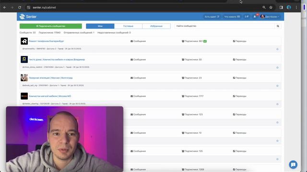Screen dimensions: 307x172
Task: Open Ремонт телефонов Екатеринбург community
Action: [x=46, y=41]
